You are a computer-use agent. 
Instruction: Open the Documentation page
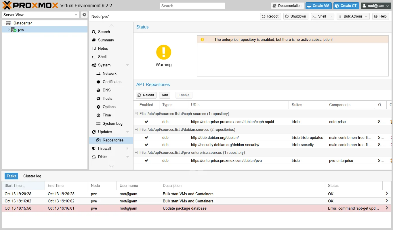287,6
